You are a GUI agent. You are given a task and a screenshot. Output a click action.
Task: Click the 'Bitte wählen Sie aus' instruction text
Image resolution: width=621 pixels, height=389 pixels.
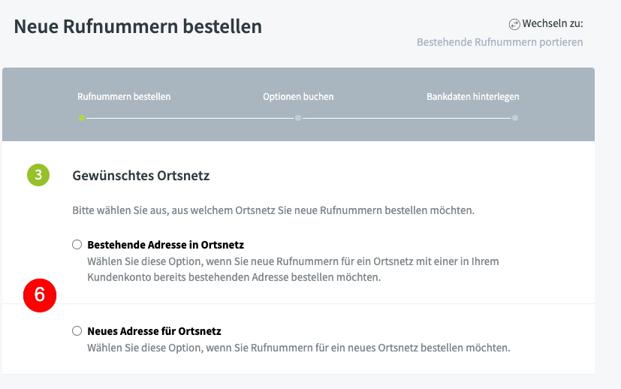click(273, 210)
